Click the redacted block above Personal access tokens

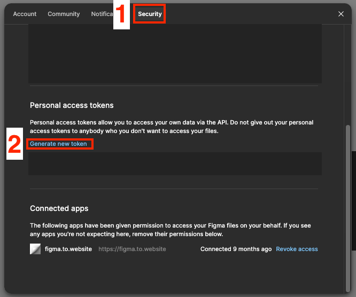[175, 53]
